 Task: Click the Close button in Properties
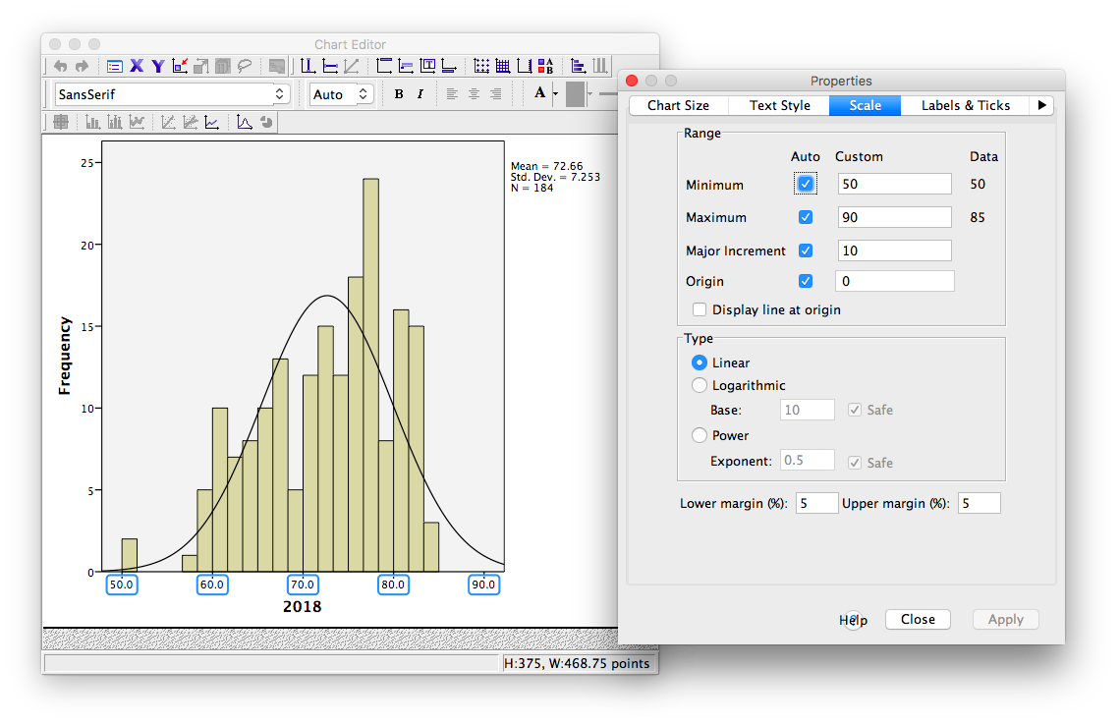click(918, 619)
